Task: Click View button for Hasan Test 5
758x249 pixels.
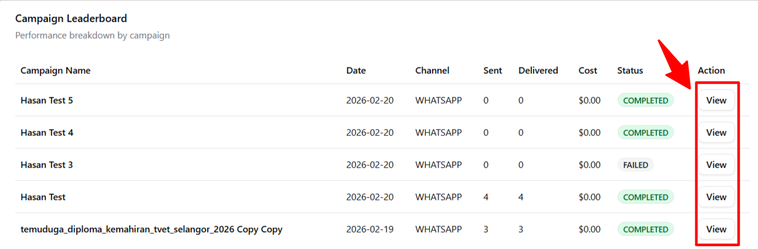Action: coord(716,100)
